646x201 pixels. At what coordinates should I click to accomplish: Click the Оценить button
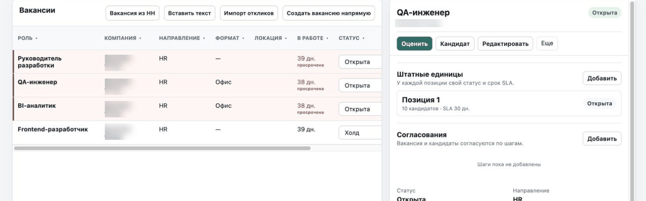coord(414,44)
